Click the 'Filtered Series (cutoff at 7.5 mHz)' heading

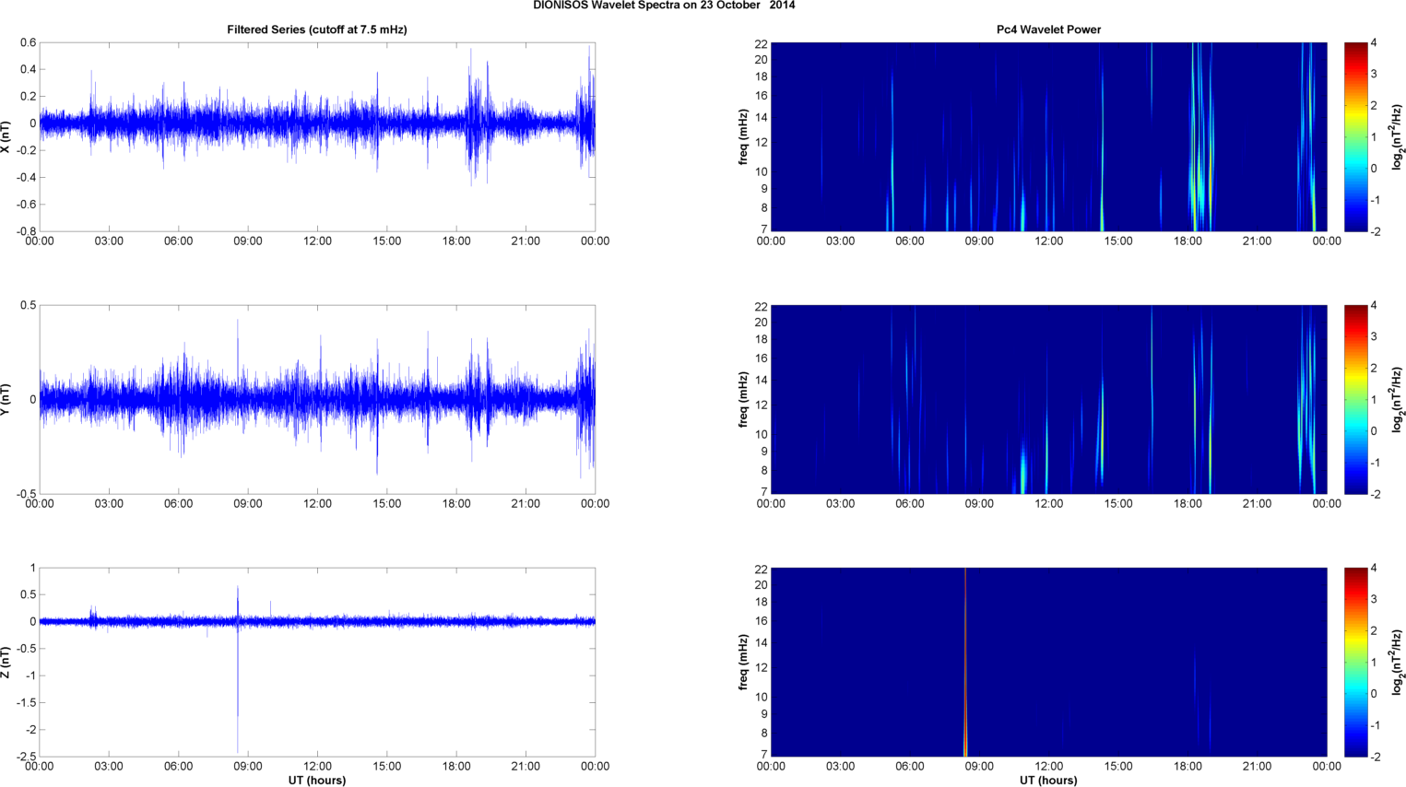click(x=317, y=29)
